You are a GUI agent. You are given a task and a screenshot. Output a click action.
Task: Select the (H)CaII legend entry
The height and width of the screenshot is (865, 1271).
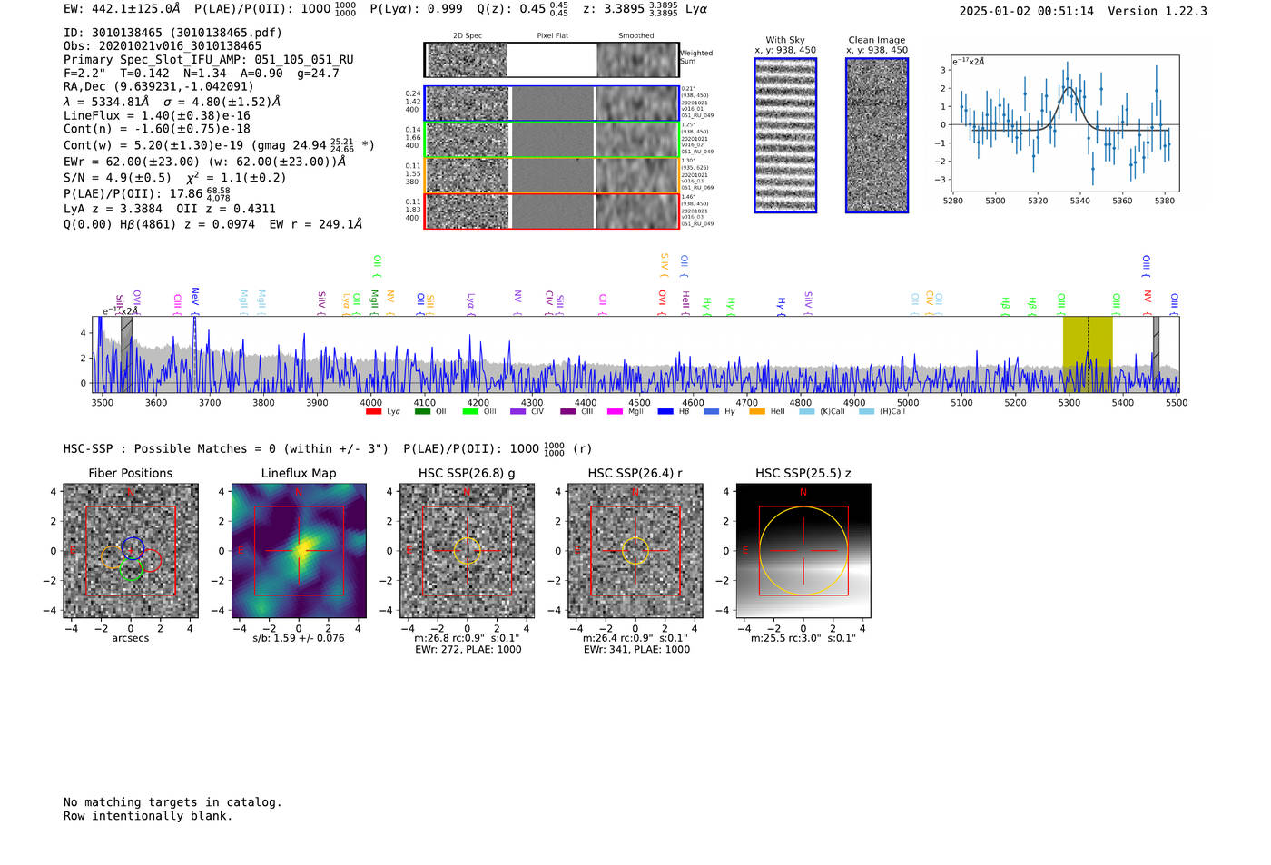(x=882, y=412)
